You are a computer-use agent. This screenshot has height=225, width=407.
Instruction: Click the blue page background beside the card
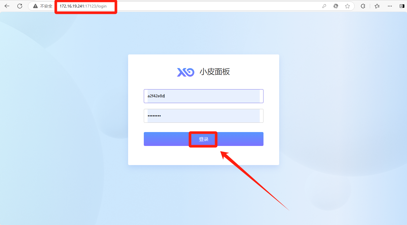334,110
